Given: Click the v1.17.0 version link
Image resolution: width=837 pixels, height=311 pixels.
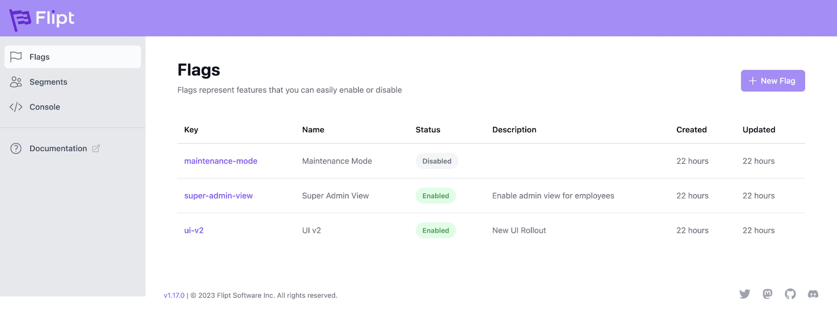Looking at the screenshot, I should (x=174, y=295).
